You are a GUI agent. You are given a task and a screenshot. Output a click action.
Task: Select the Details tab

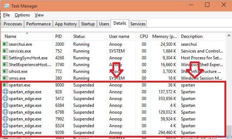tap(120, 23)
